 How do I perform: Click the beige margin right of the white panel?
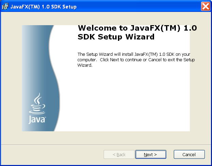(x=200, y=78)
